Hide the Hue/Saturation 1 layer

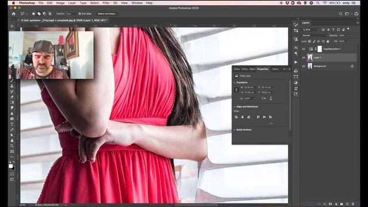tap(304, 49)
